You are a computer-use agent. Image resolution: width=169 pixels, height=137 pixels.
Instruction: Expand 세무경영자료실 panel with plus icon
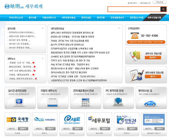120,28
